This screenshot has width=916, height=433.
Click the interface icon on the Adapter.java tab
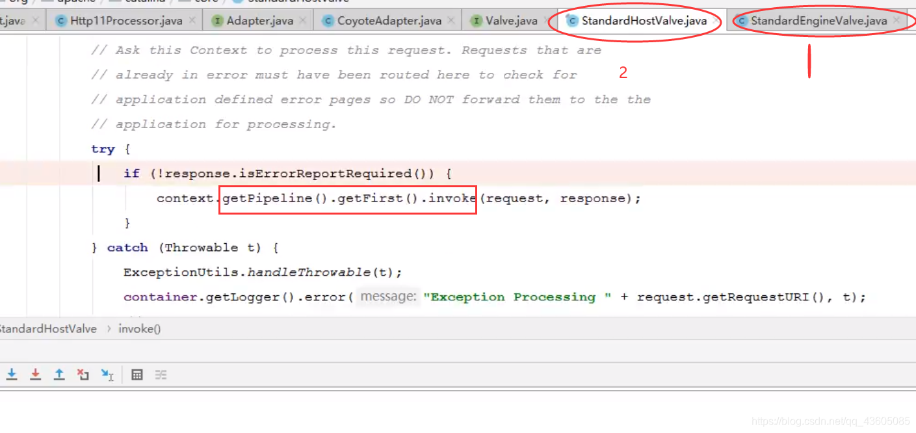coord(218,21)
